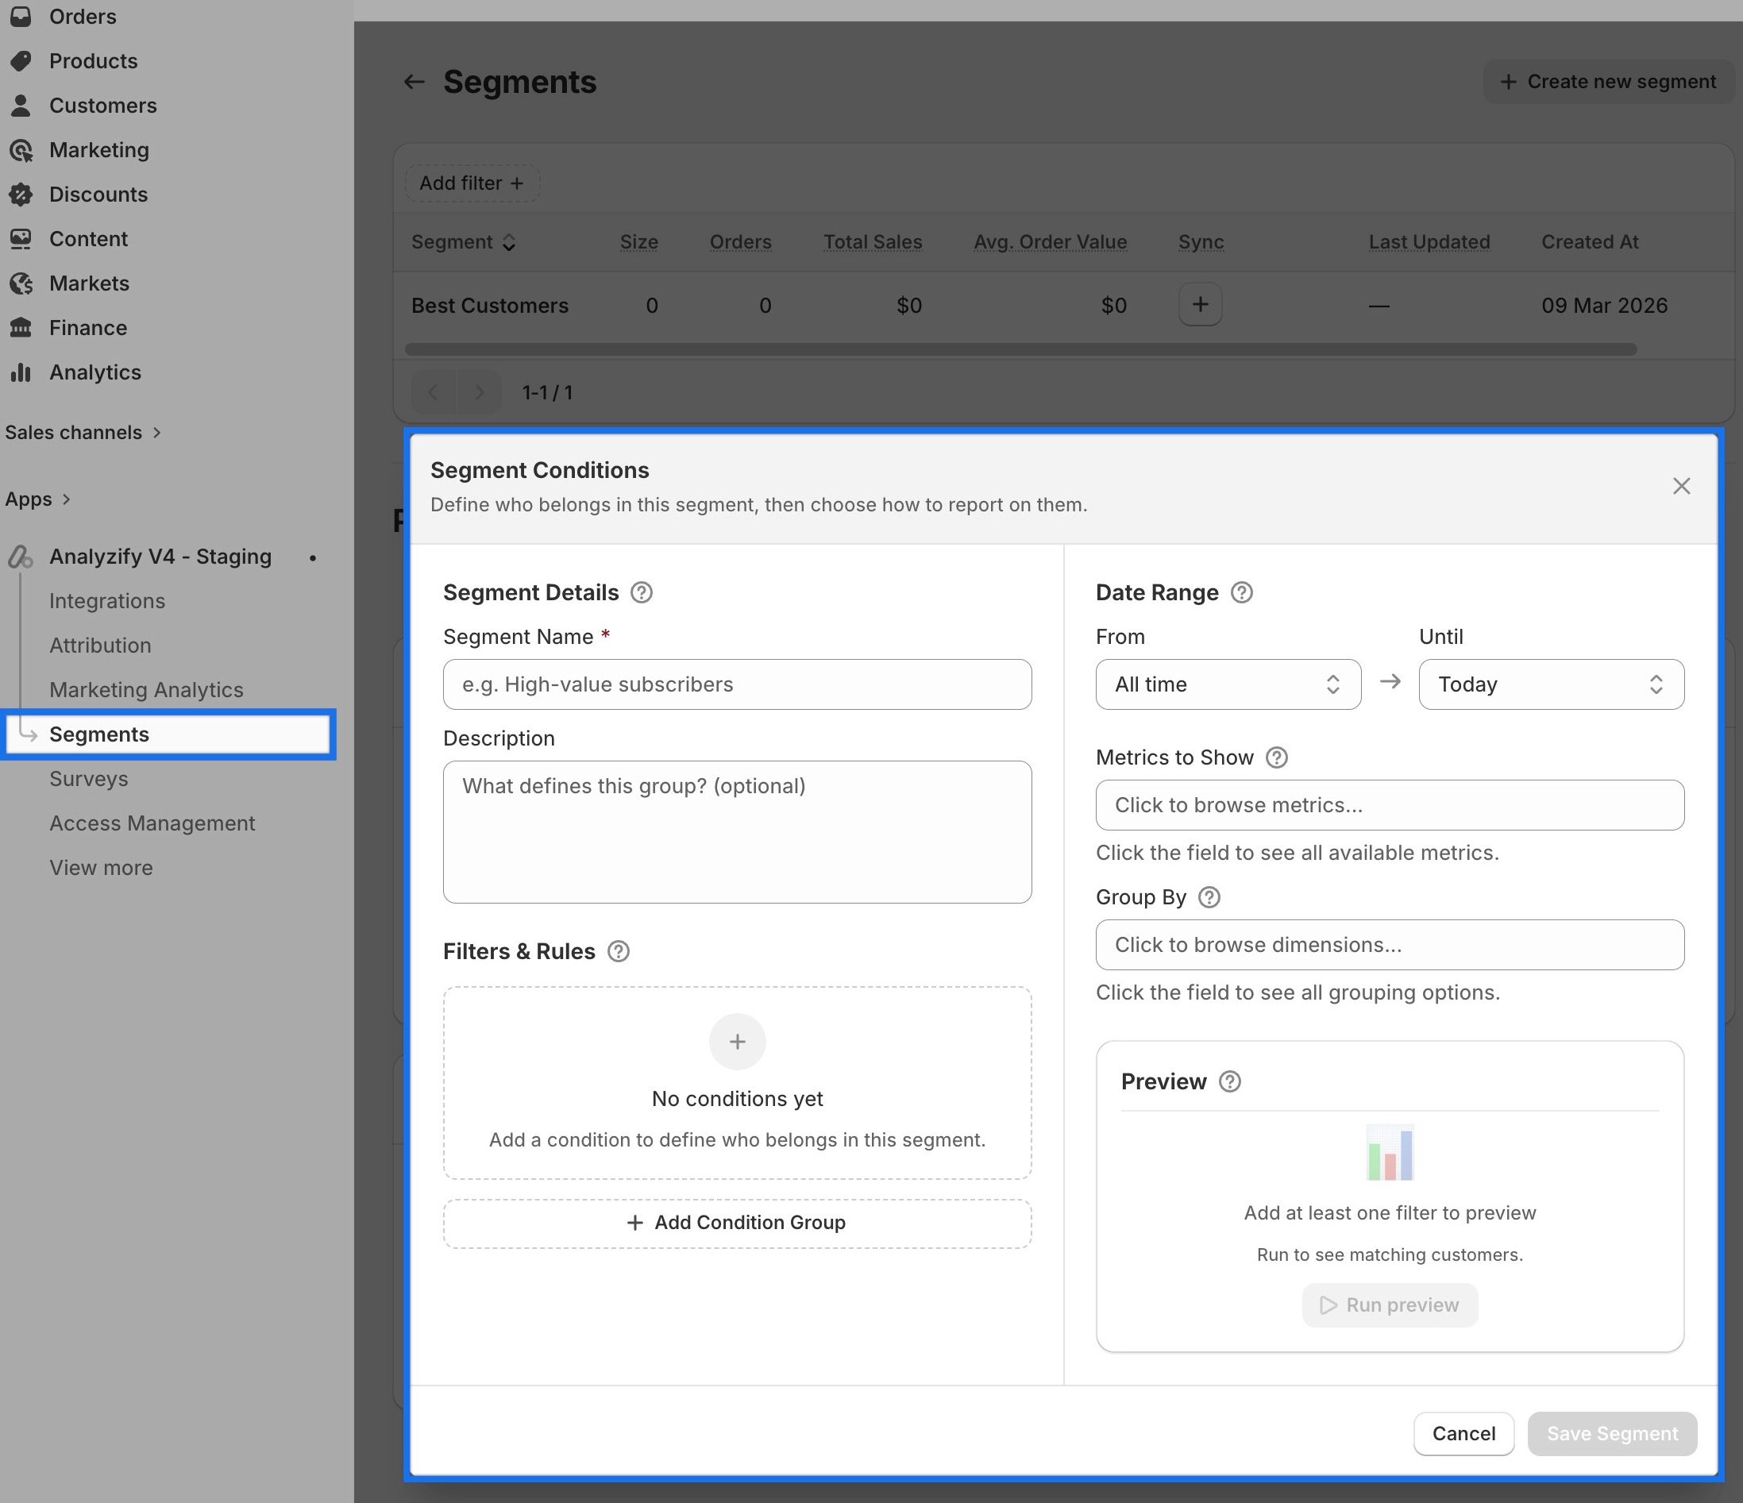
Task: Cancel the Segment Conditions dialog
Action: [1463, 1433]
